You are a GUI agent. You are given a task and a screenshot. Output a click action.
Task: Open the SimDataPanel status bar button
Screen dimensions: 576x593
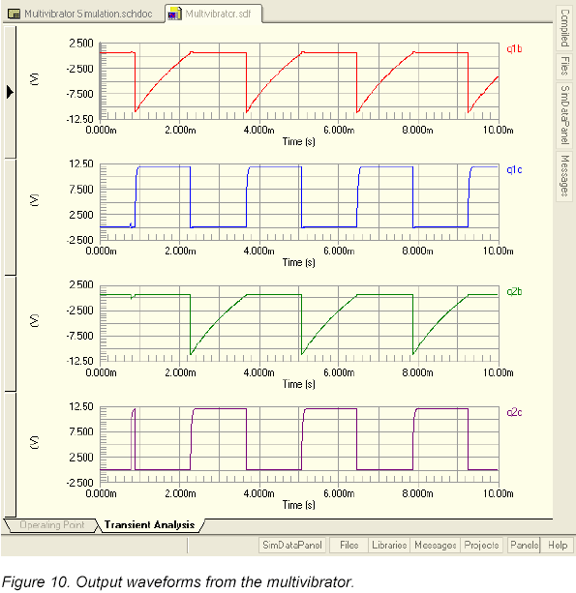click(292, 545)
